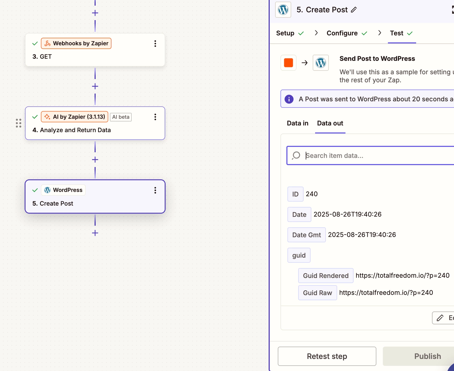Select the 3. GET step card
Screen dimensions: 454x371
coord(95,50)
